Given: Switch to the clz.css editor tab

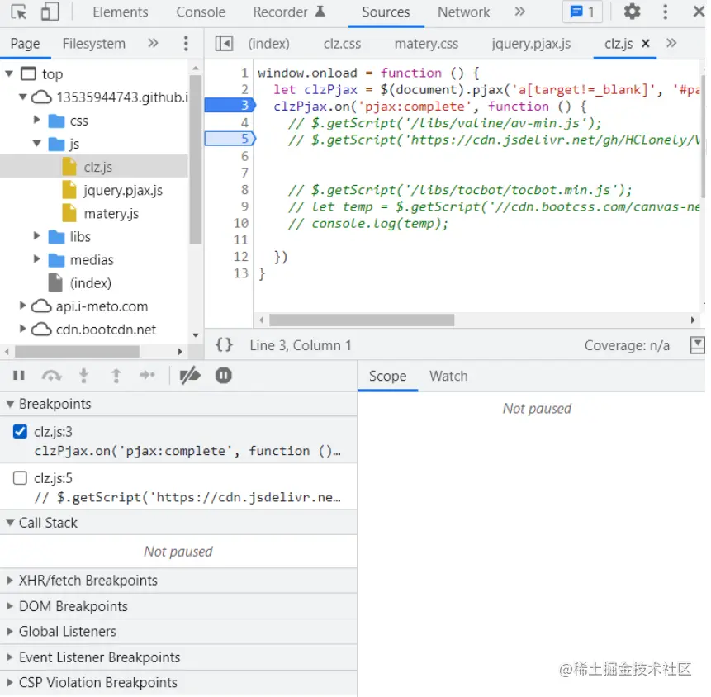Looking at the screenshot, I should pyautogui.click(x=342, y=44).
